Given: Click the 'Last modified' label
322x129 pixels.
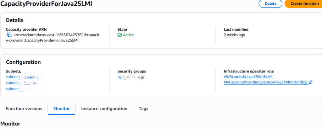Looking at the screenshot, I should click(236, 29).
